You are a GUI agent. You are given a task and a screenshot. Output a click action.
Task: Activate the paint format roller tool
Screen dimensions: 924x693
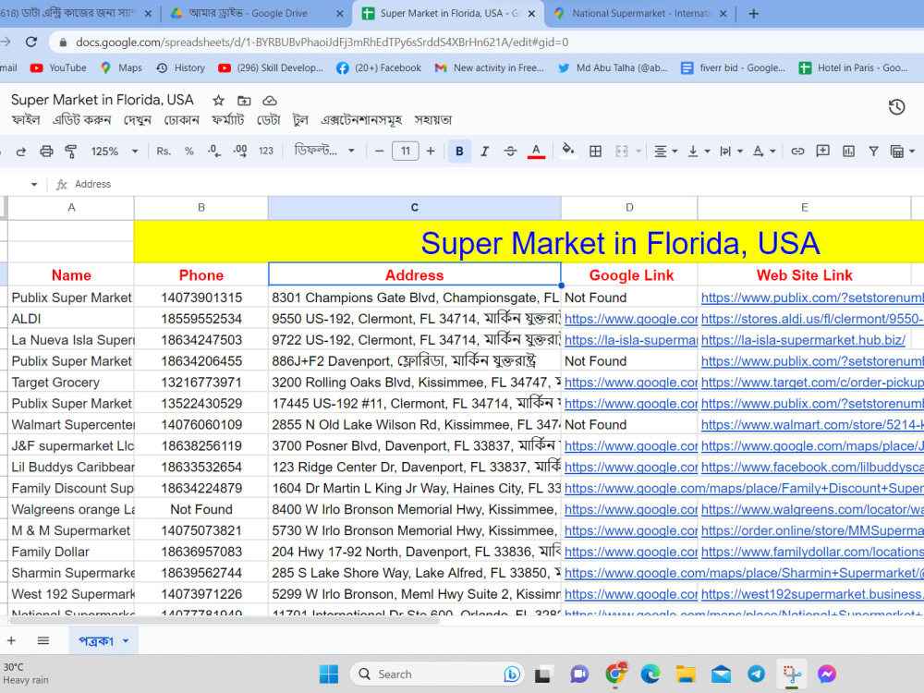[x=71, y=152]
